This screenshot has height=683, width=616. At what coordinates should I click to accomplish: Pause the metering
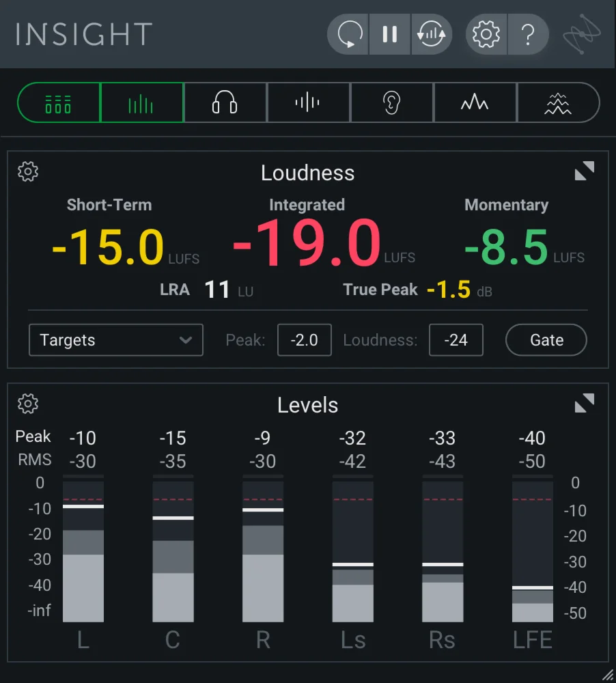(389, 34)
